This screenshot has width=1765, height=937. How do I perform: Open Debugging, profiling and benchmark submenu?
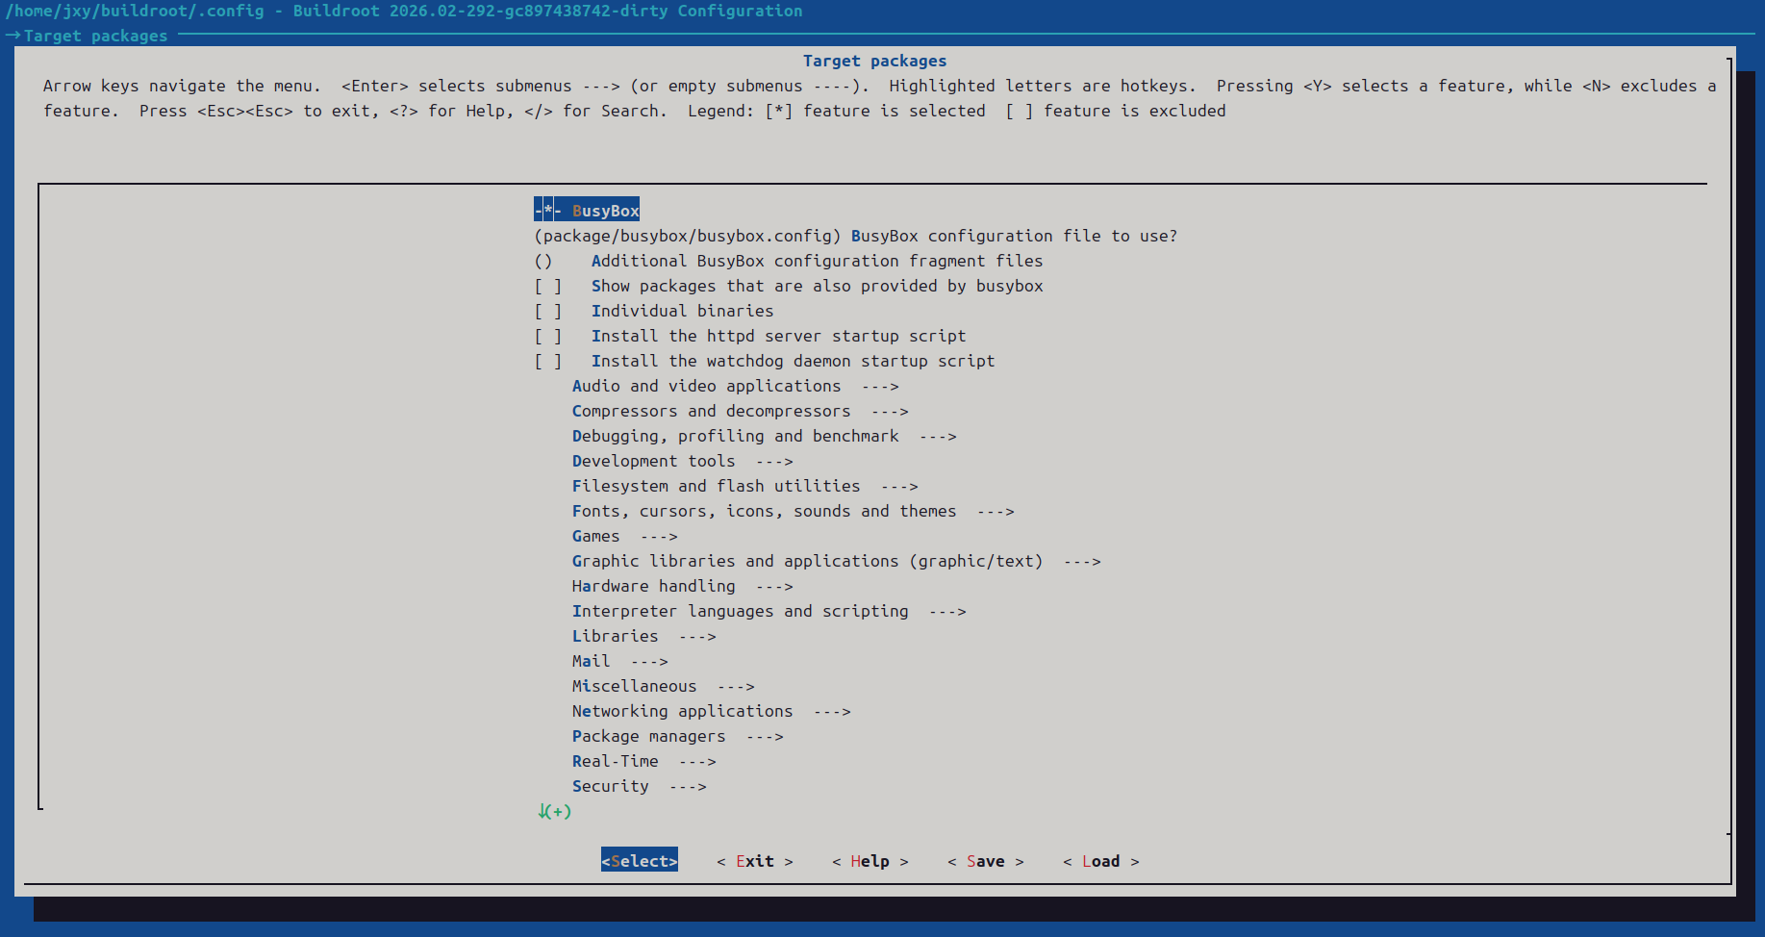[x=735, y=436]
